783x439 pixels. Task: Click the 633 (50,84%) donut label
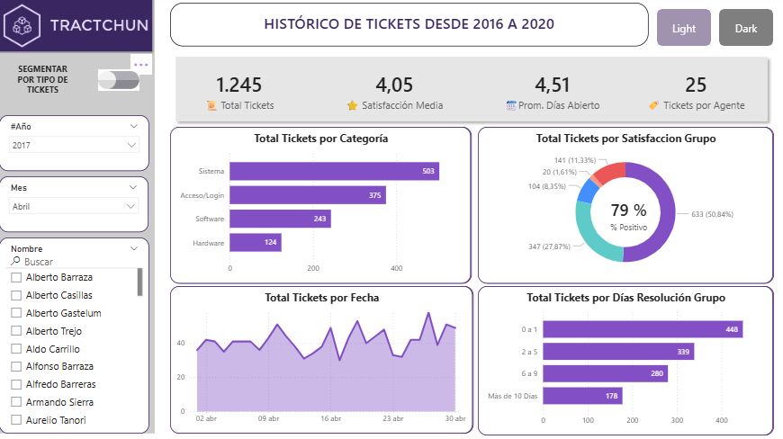click(712, 214)
